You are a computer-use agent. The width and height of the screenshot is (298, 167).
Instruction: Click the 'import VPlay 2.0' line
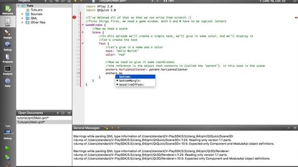coord(99,6)
